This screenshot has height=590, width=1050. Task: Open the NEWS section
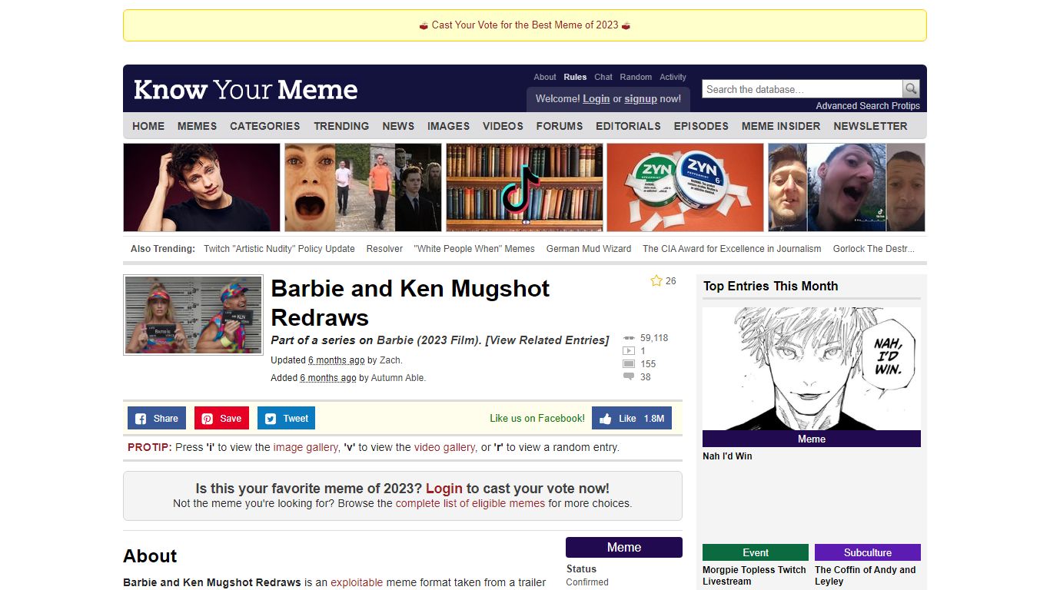click(x=398, y=126)
